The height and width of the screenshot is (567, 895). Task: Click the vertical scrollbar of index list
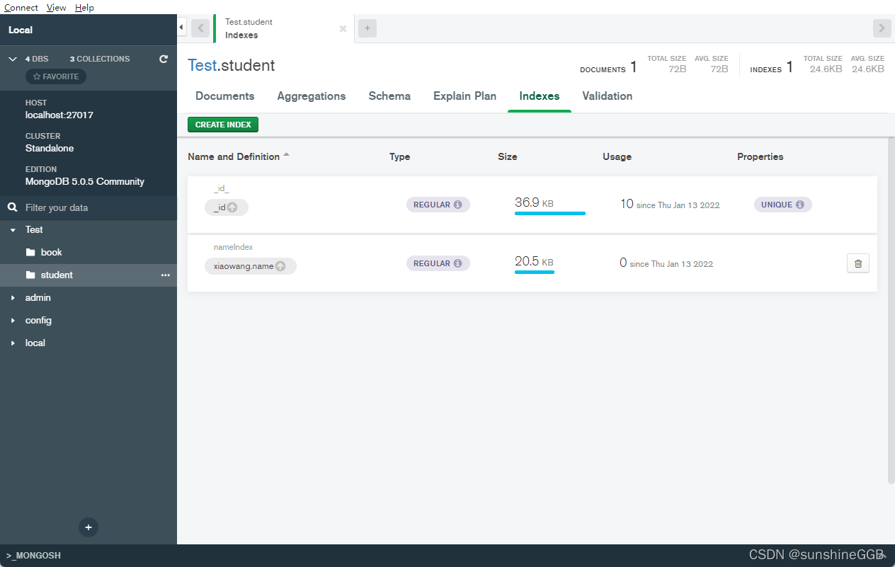point(891,311)
